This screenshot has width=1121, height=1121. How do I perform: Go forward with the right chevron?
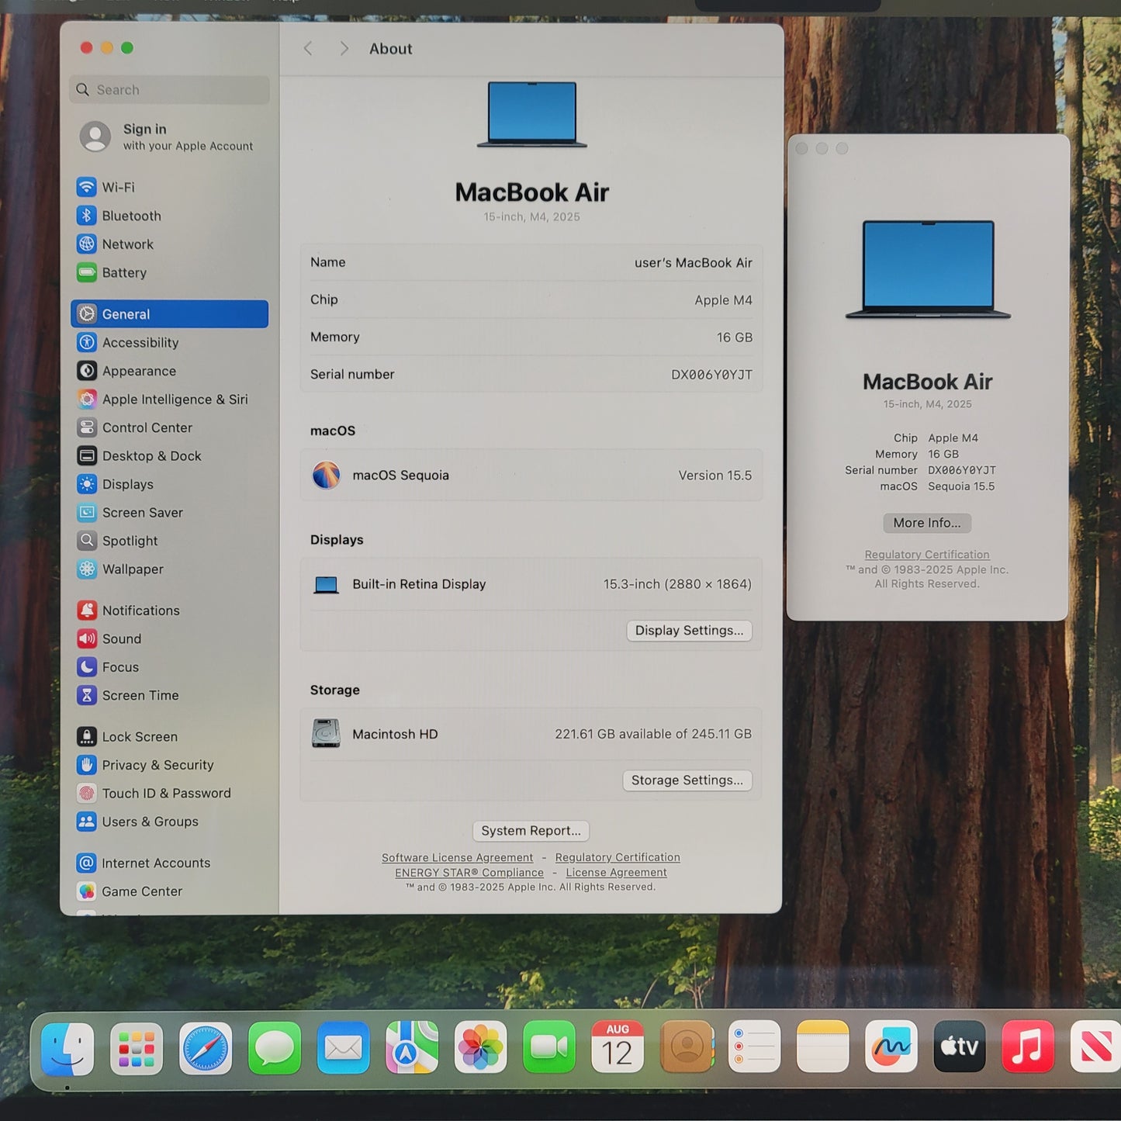click(x=344, y=49)
